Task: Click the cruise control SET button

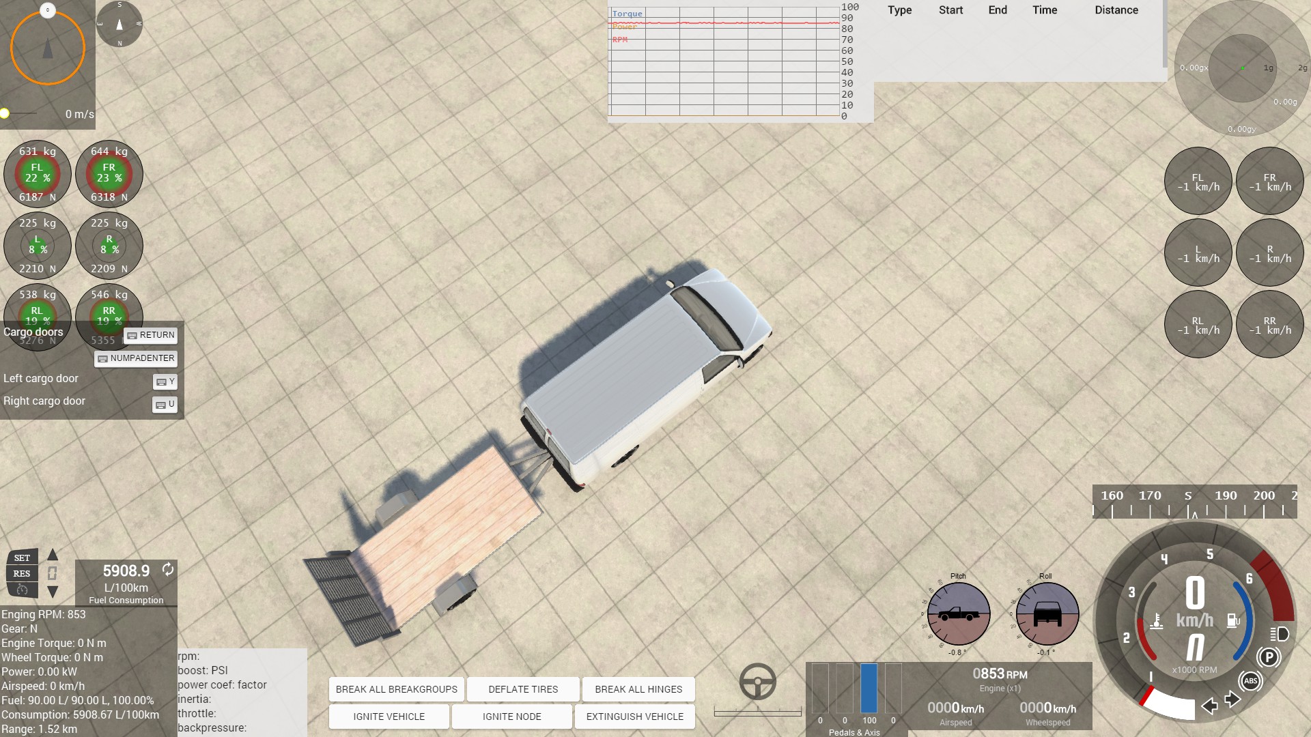Action: tap(22, 558)
